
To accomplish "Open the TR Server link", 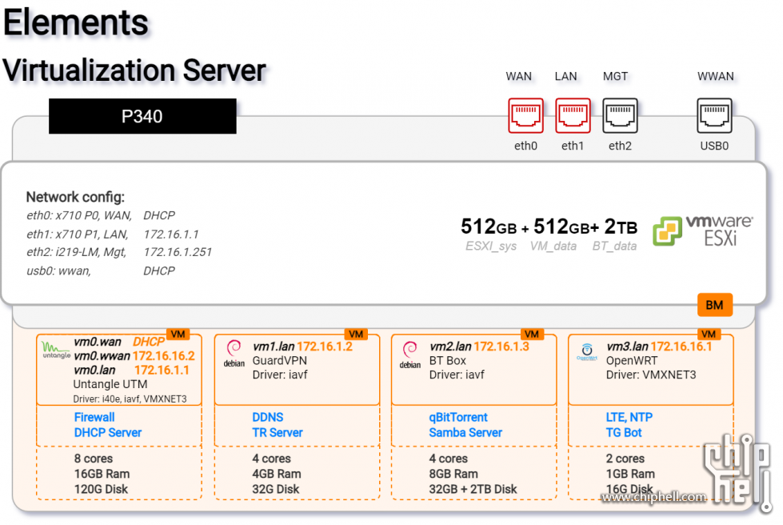I will 278,433.
